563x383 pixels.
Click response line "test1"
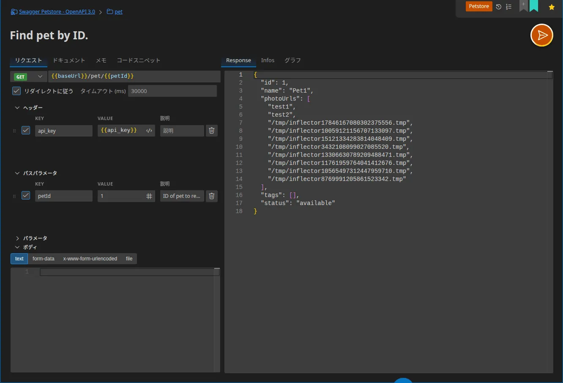(x=282, y=107)
